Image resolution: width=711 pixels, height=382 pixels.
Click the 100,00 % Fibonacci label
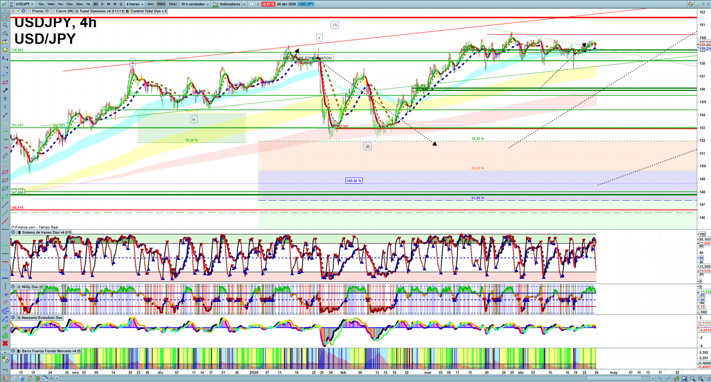tap(354, 181)
